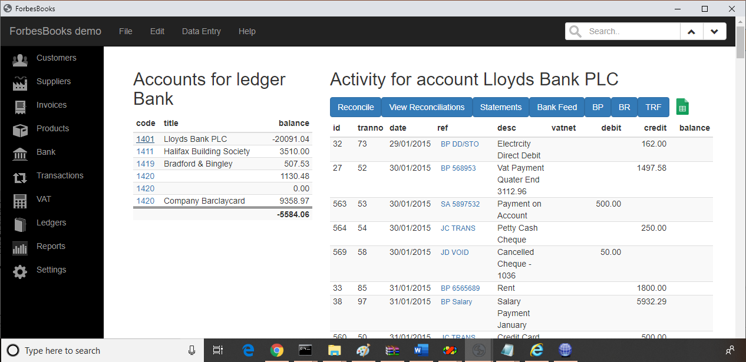Open the File menu
This screenshot has height=362, width=746.
click(x=126, y=31)
